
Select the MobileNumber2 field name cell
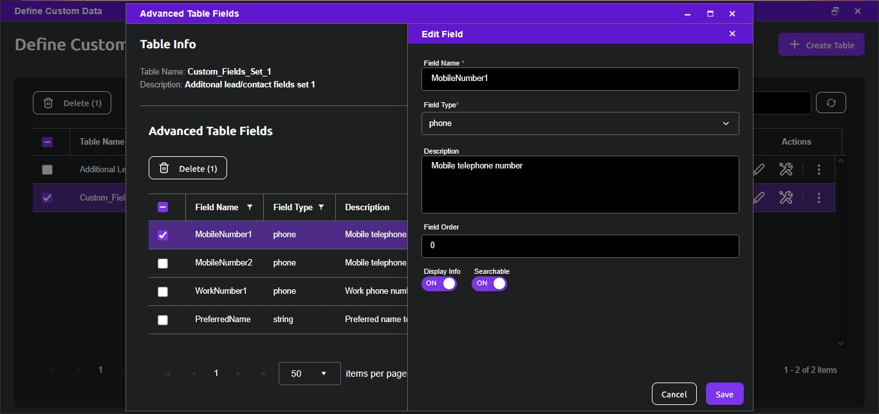tap(224, 263)
